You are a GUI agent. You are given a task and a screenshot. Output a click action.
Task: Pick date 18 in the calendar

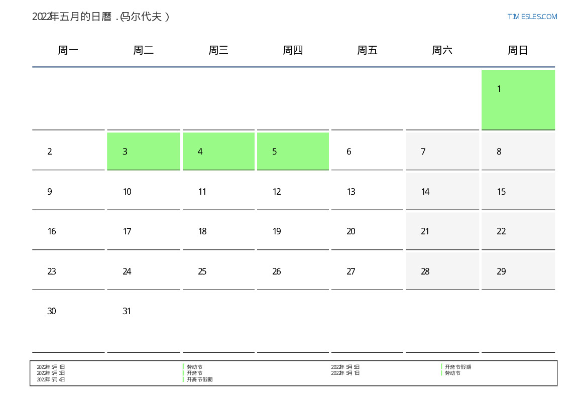(202, 231)
